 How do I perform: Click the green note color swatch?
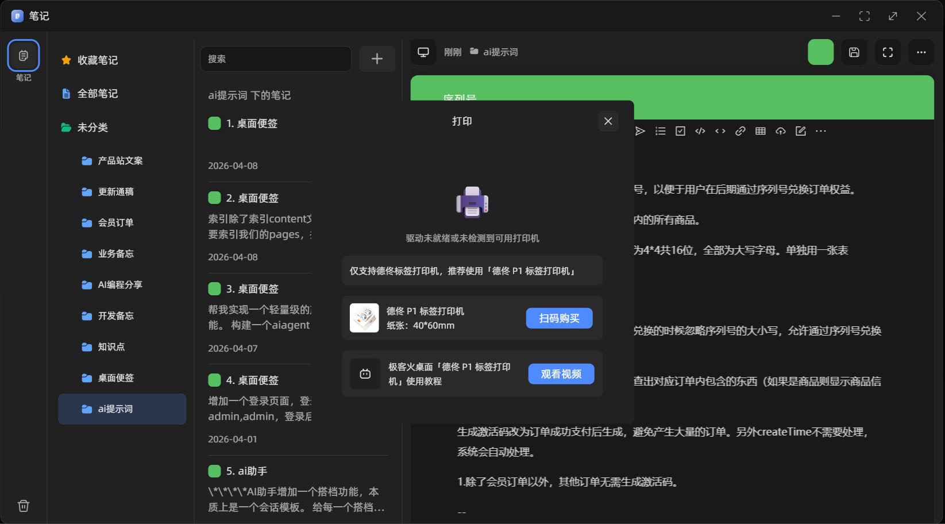(820, 52)
